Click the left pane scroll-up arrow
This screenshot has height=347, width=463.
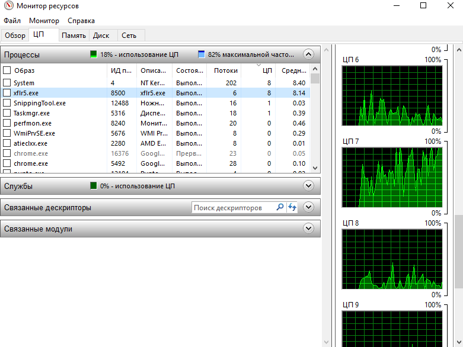[x=326, y=50]
